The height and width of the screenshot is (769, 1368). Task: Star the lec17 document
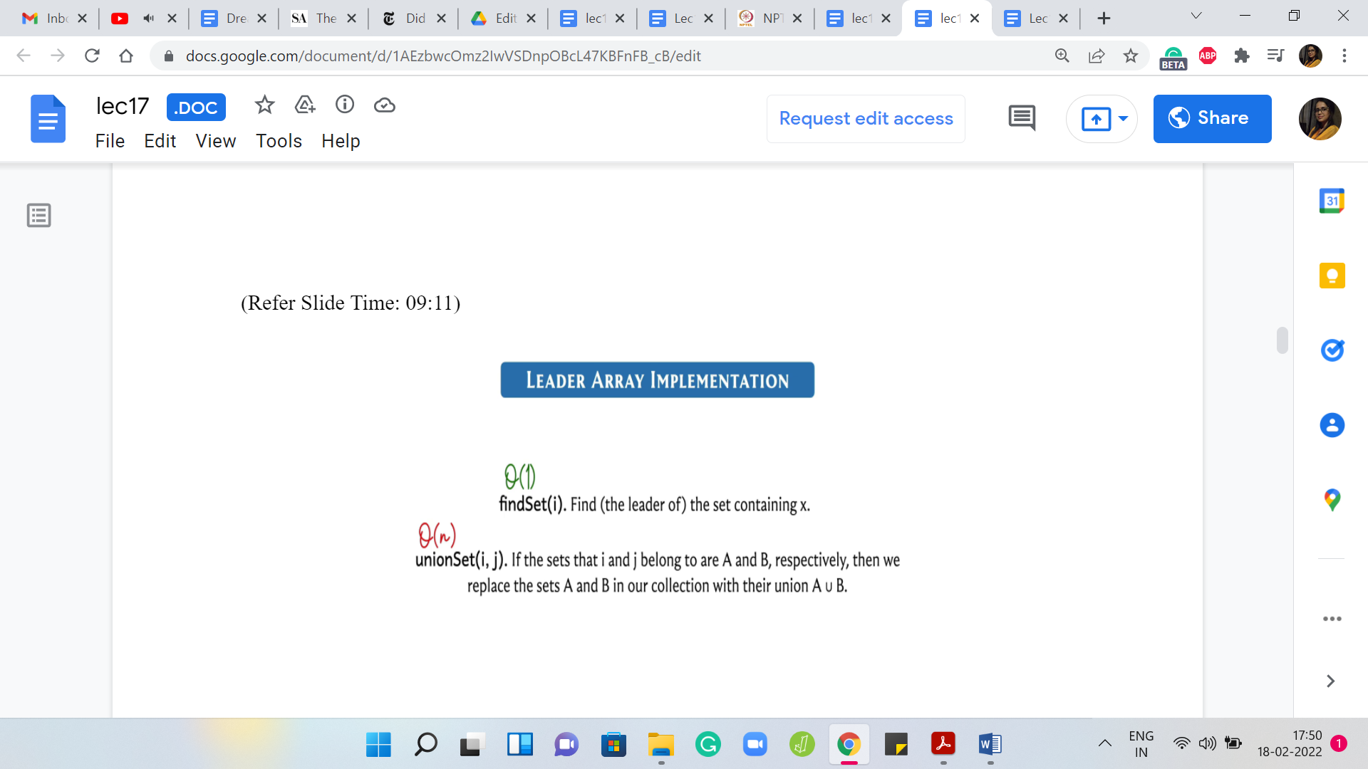point(264,105)
